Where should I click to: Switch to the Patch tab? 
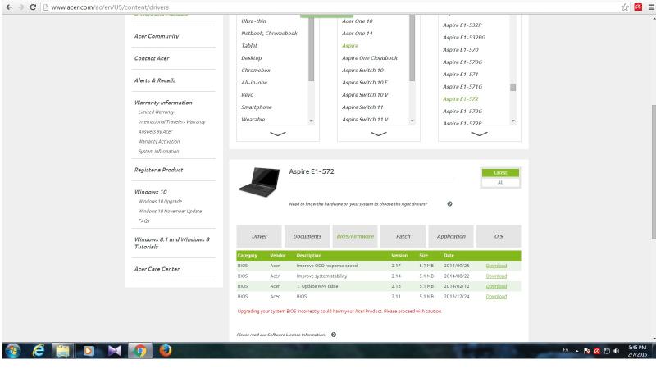(x=403, y=236)
